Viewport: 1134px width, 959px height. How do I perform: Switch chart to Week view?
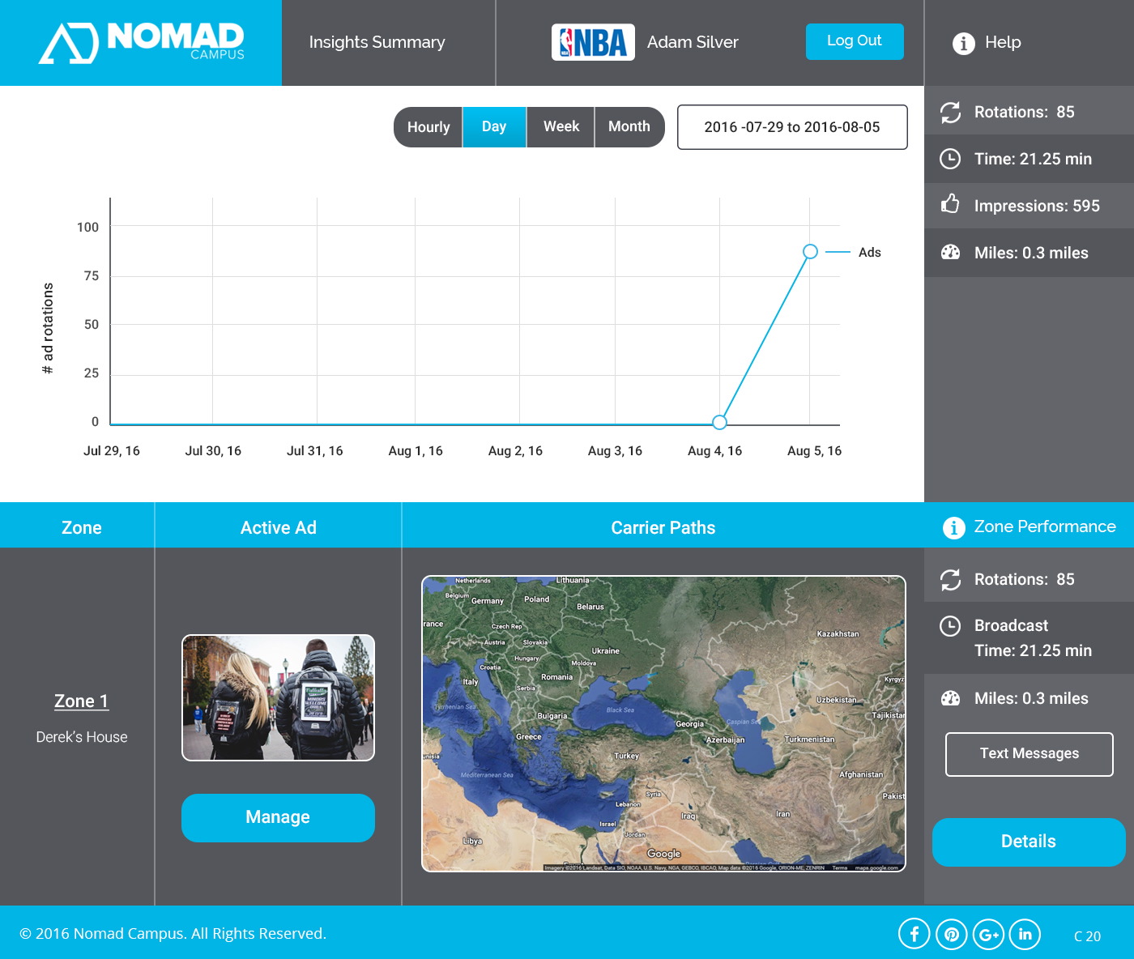point(561,127)
